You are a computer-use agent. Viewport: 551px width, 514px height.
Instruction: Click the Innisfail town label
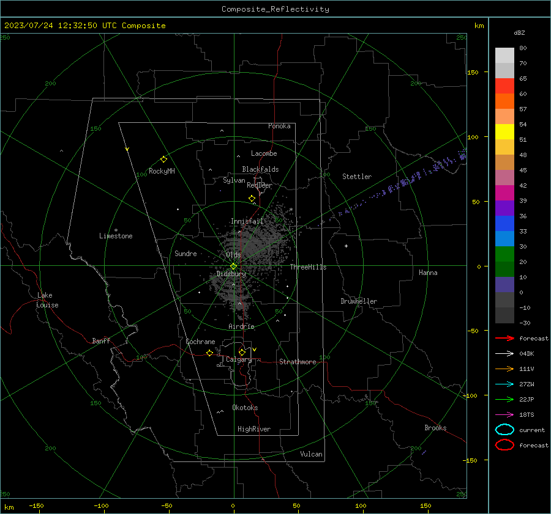tap(247, 221)
